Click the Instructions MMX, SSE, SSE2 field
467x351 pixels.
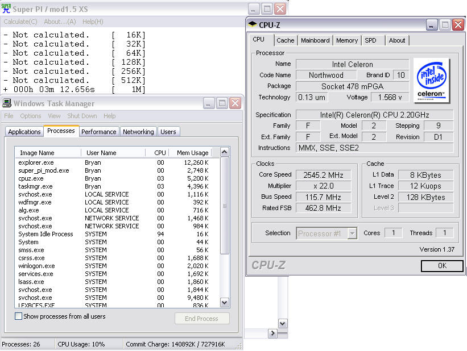tap(374, 148)
